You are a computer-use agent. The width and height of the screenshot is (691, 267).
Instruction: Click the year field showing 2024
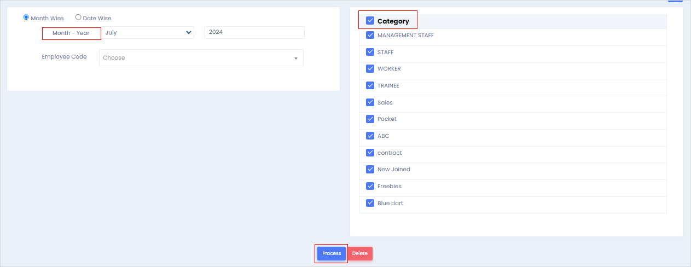[254, 33]
